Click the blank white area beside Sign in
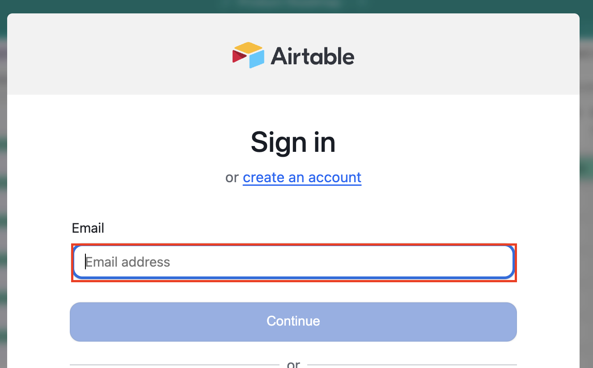This screenshot has height=368, width=593. point(447,143)
